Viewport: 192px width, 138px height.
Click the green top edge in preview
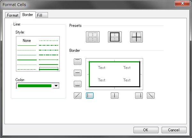114,62
